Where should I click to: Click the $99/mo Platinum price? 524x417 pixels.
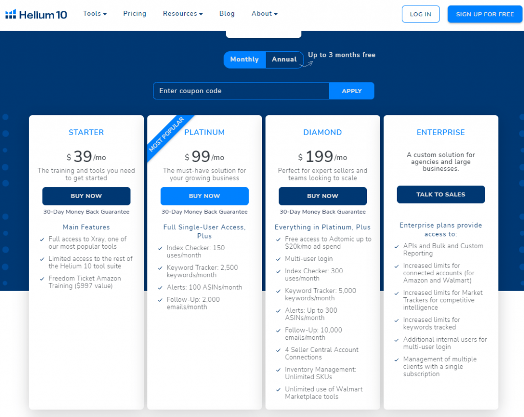coord(205,157)
